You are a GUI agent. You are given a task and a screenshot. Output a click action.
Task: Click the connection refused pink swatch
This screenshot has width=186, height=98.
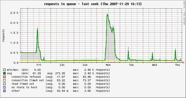(5, 77)
